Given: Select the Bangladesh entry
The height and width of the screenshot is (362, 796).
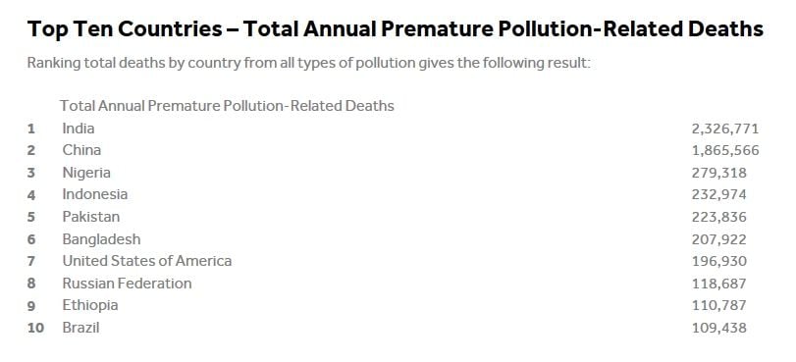Looking at the screenshot, I should (101, 238).
